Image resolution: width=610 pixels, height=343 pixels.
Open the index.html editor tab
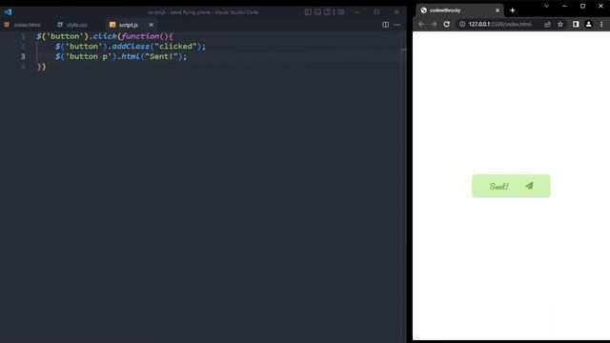click(x=23, y=25)
